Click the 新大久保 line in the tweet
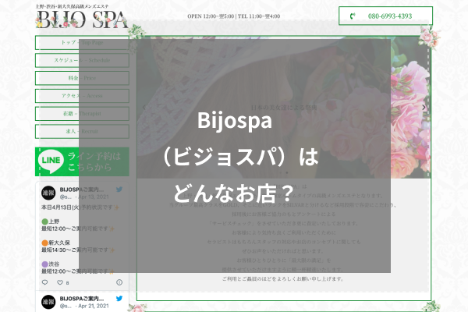The width and height of the screenshot is (468, 312). [56, 243]
